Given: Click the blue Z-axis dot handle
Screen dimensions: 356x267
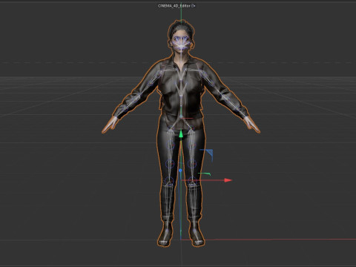Looking at the screenshot, I should (x=180, y=171).
